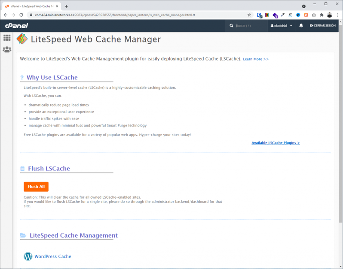Expand the okoddsbl user dropdown
Screen dimensions: 343x269
(x=281, y=26)
